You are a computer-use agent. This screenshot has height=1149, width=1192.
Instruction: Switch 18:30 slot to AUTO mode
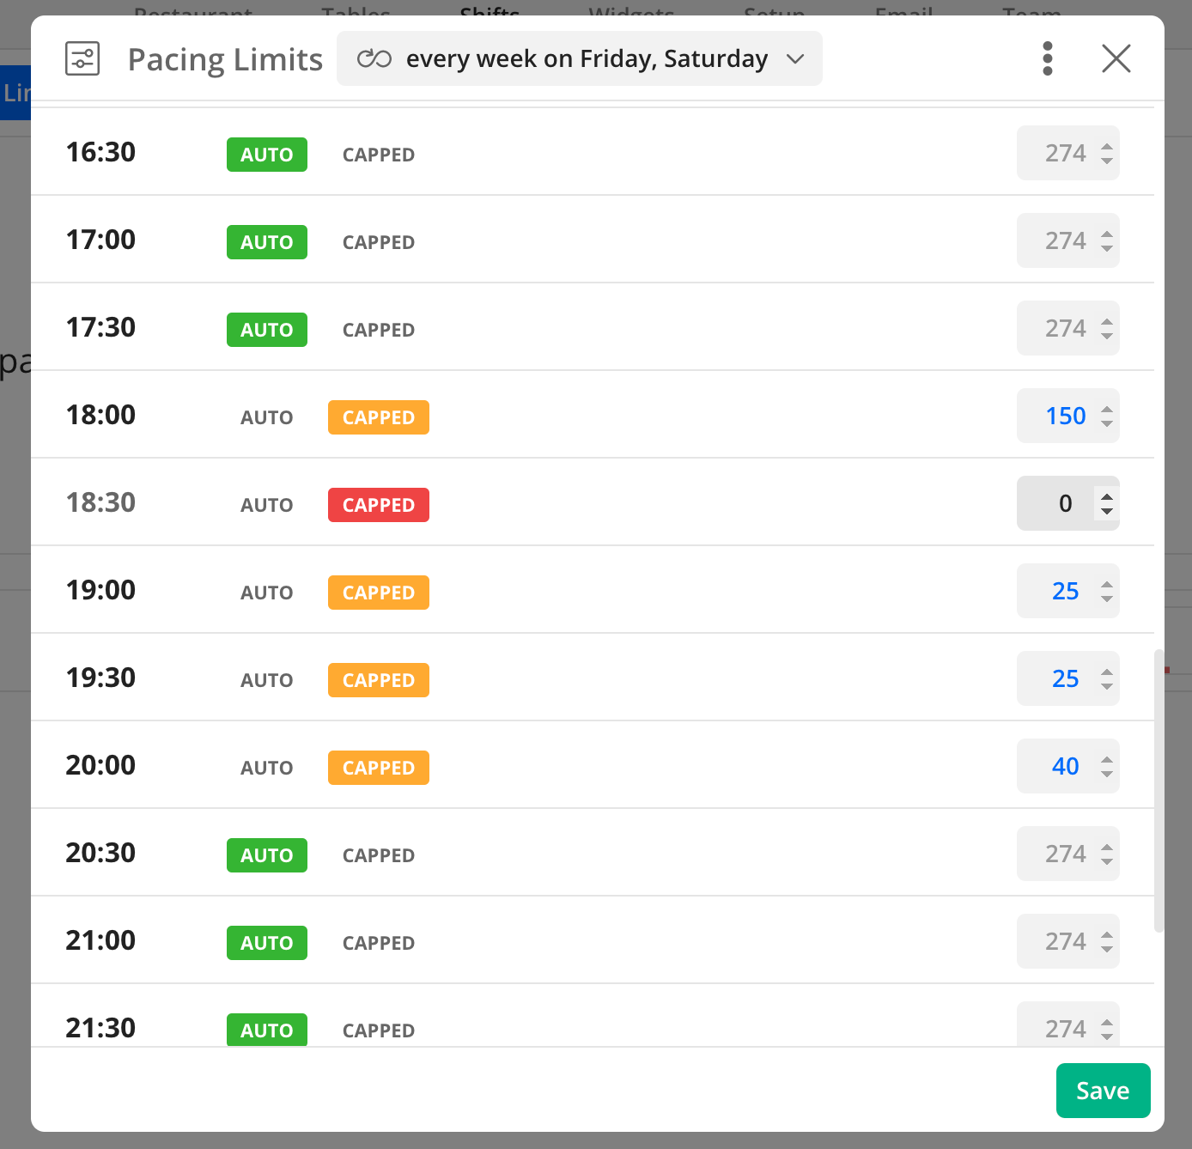coord(266,506)
